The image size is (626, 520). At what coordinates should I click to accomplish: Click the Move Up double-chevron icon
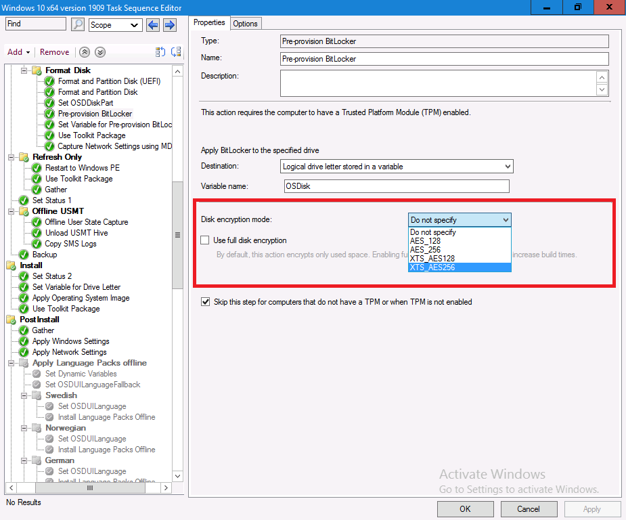click(84, 52)
